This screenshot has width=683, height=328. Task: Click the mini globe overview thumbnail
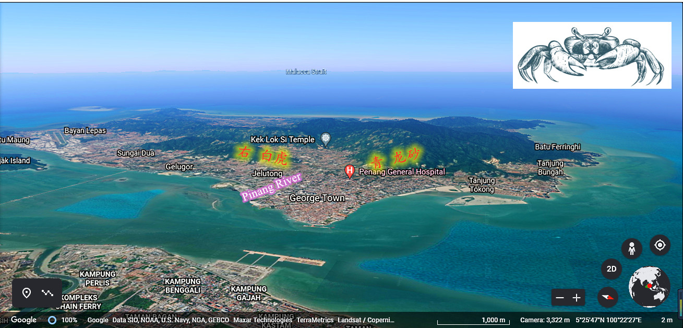(x=649, y=287)
